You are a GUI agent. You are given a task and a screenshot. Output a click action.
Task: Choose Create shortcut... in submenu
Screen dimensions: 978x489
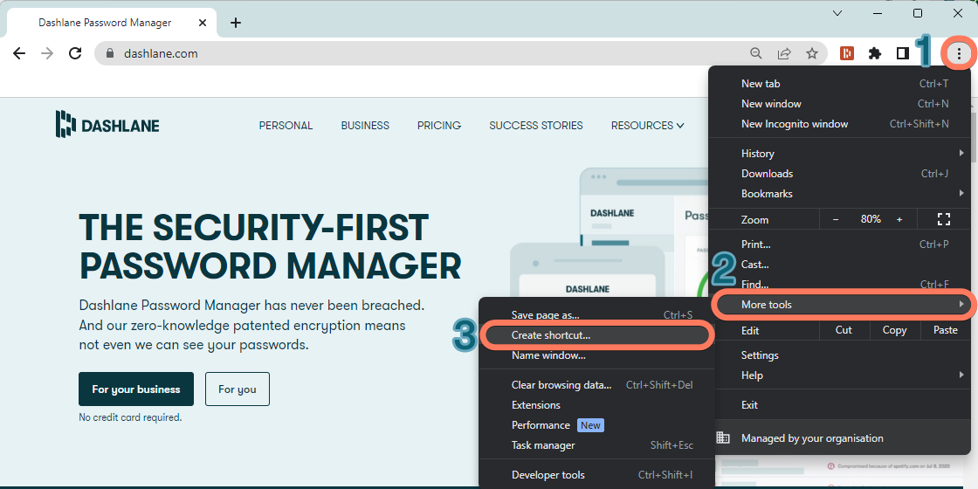(x=596, y=335)
